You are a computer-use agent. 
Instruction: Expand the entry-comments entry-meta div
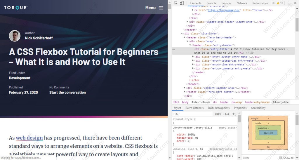(x=193, y=68)
